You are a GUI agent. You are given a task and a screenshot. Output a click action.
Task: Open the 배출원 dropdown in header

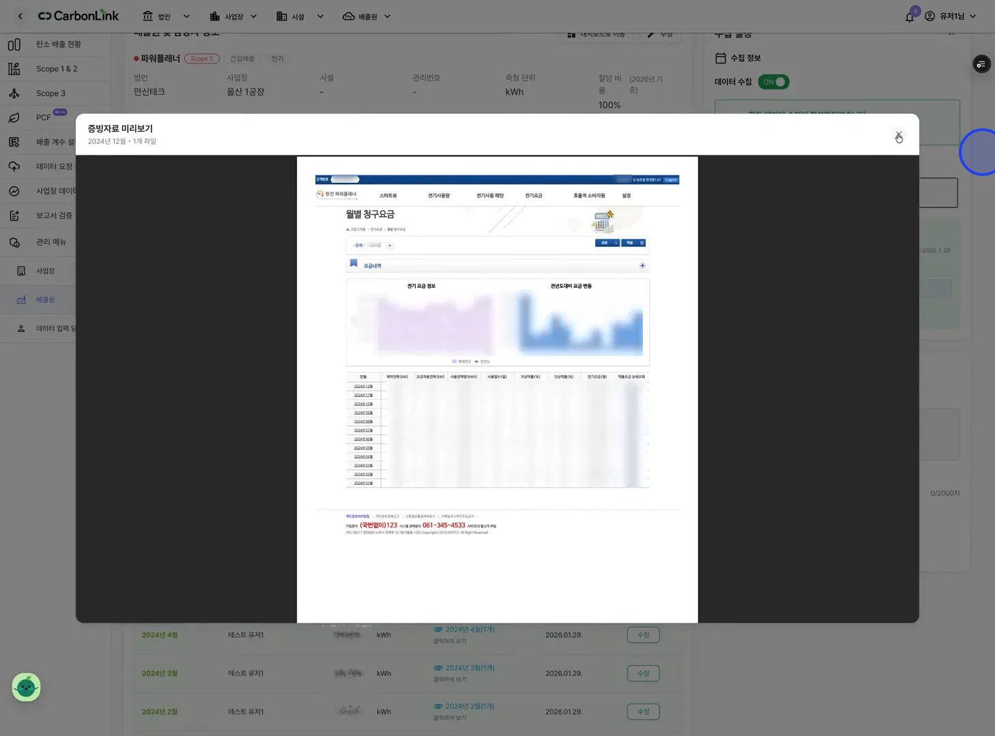[366, 16]
